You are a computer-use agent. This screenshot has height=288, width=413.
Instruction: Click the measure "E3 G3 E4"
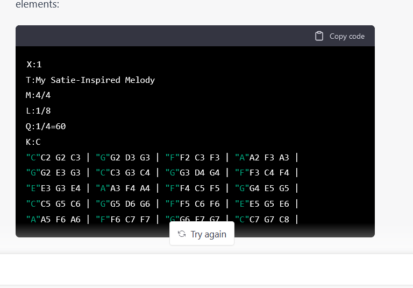[60, 188]
